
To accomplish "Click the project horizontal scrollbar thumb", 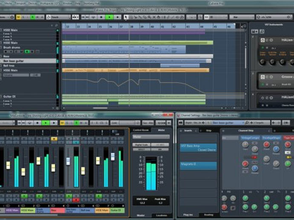I will click(100, 108).
